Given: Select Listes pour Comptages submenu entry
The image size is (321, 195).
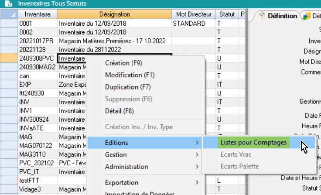Looking at the screenshot, I should (253, 142).
